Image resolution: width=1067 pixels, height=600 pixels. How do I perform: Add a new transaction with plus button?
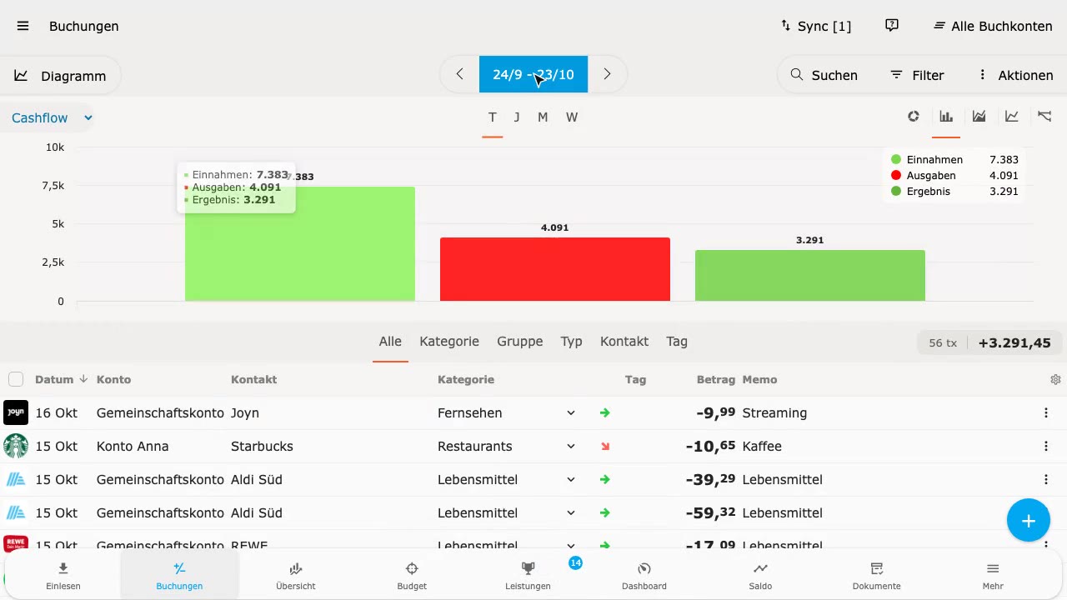pyautogui.click(x=1029, y=521)
